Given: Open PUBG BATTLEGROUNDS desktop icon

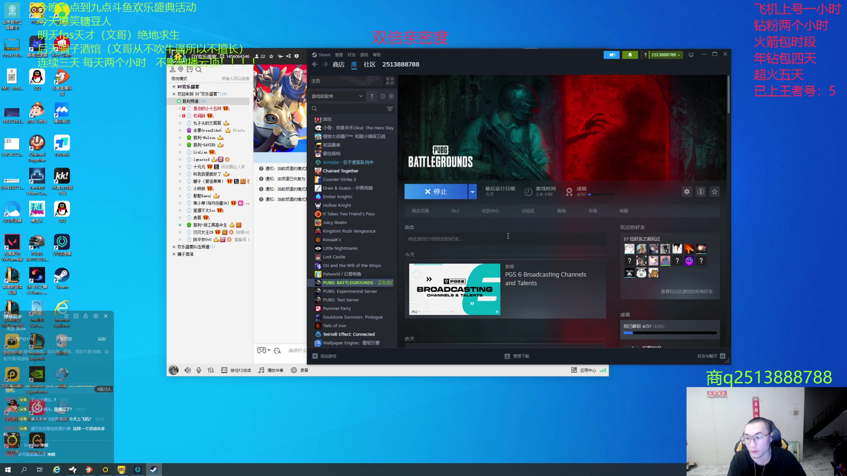Looking at the screenshot, I should click(37, 248).
